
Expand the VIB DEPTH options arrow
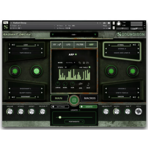click(111, 106)
